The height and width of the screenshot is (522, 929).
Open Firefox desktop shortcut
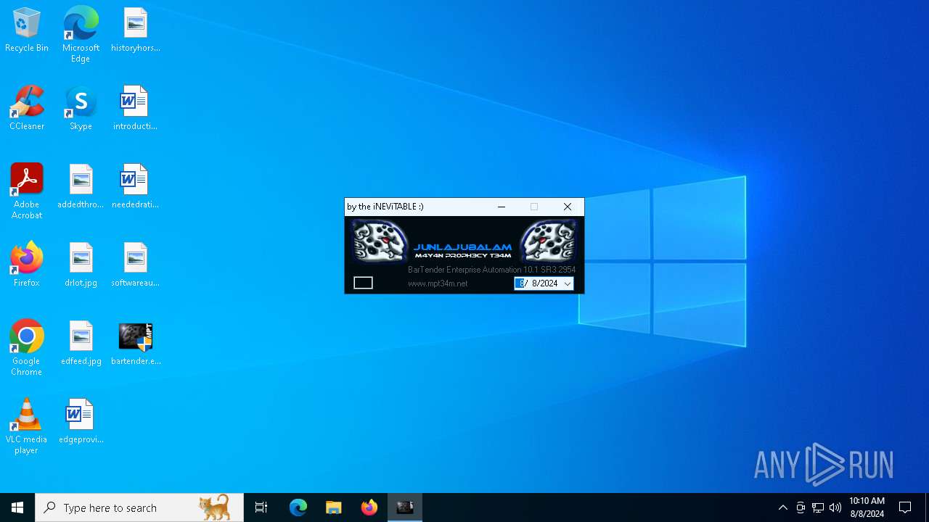[27, 265]
